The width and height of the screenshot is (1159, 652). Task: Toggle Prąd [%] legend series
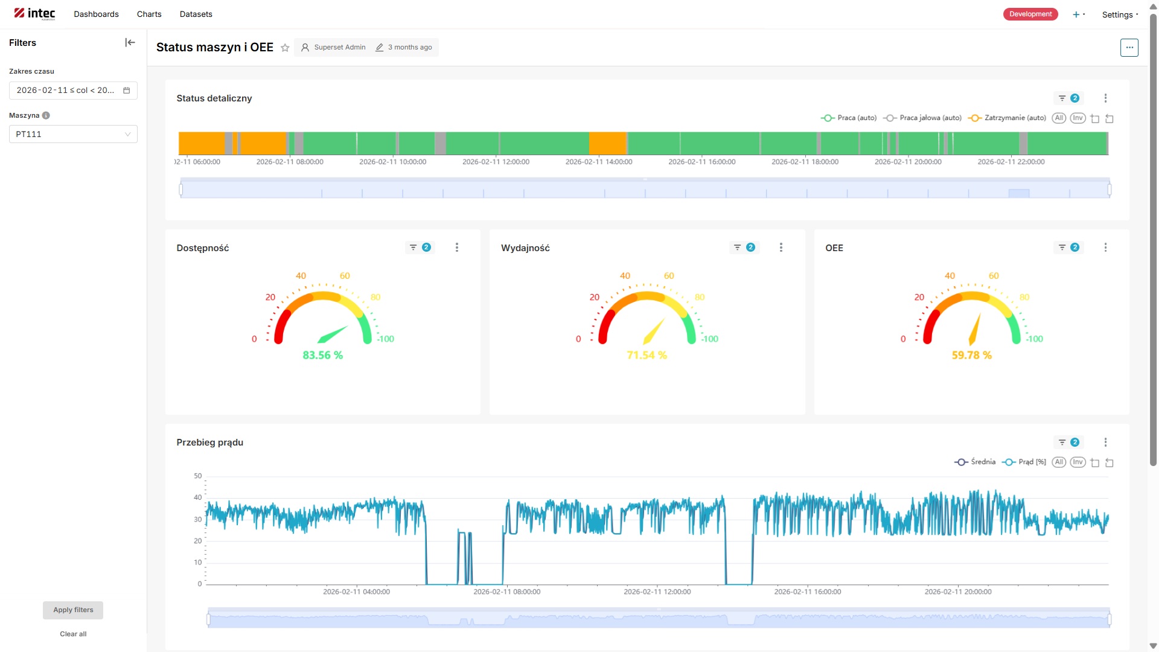click(x=1024, y=462)
